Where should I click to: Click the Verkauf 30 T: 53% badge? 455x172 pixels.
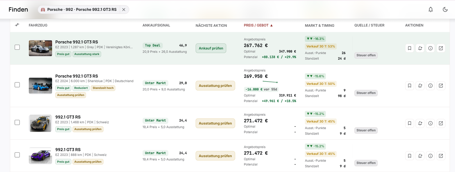321,46
